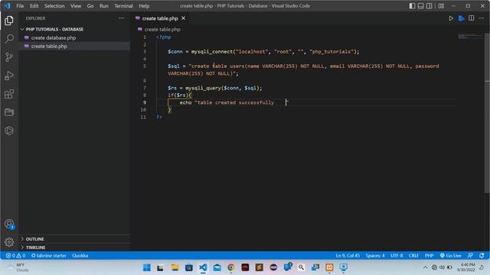Click the editor minimap preview
490x275 pixels.
(x=471, y=37)
